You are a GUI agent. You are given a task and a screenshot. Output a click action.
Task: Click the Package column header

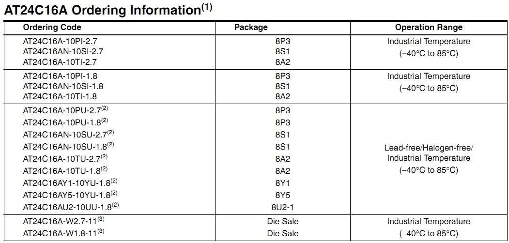click(251, 27)
